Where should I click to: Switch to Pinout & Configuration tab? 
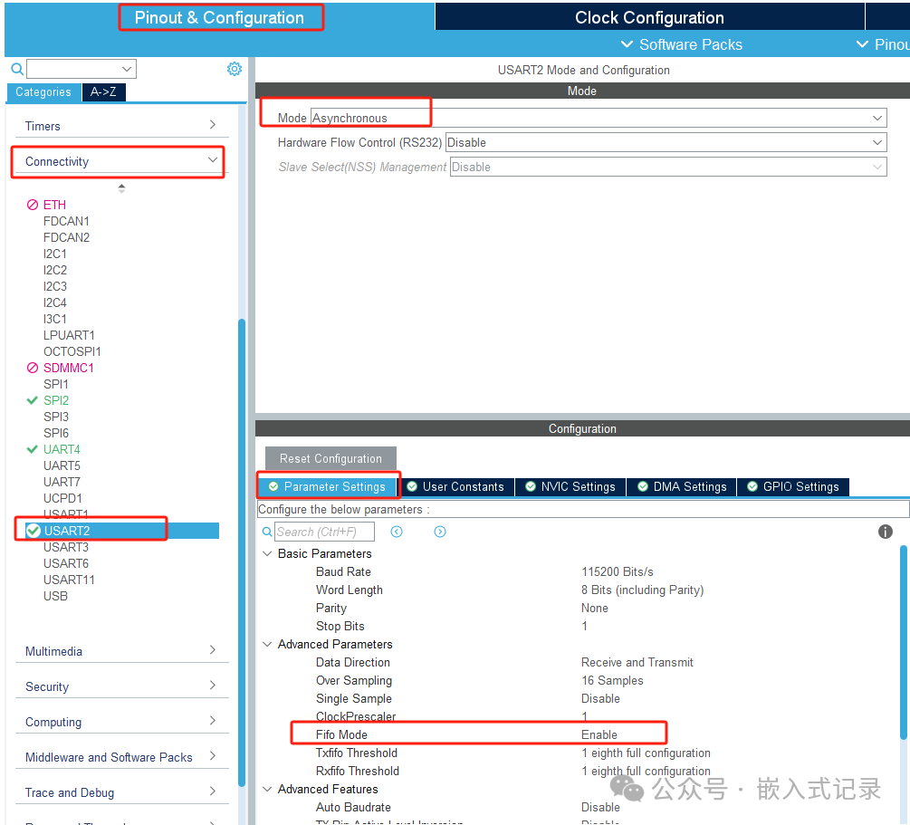coord(219,17)
